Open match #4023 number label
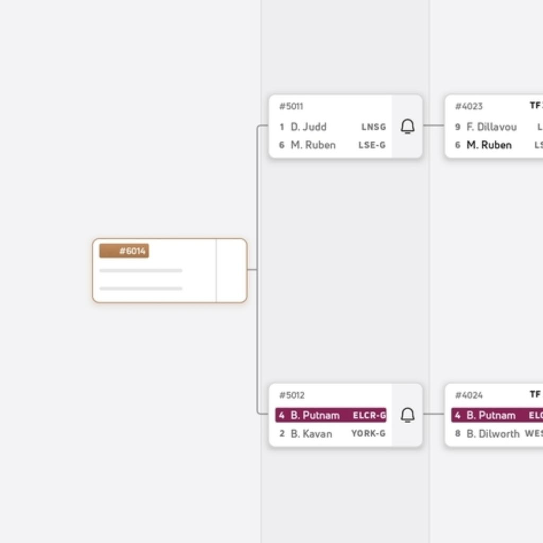 pyautogui.click(x=469, y=107)
